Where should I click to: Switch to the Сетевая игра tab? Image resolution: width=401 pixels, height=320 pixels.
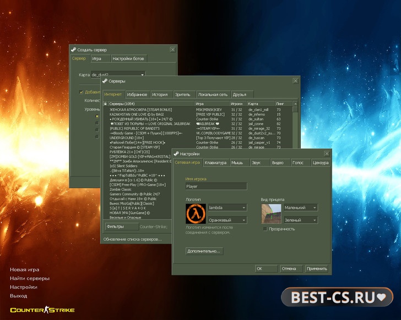coord(187,162)
